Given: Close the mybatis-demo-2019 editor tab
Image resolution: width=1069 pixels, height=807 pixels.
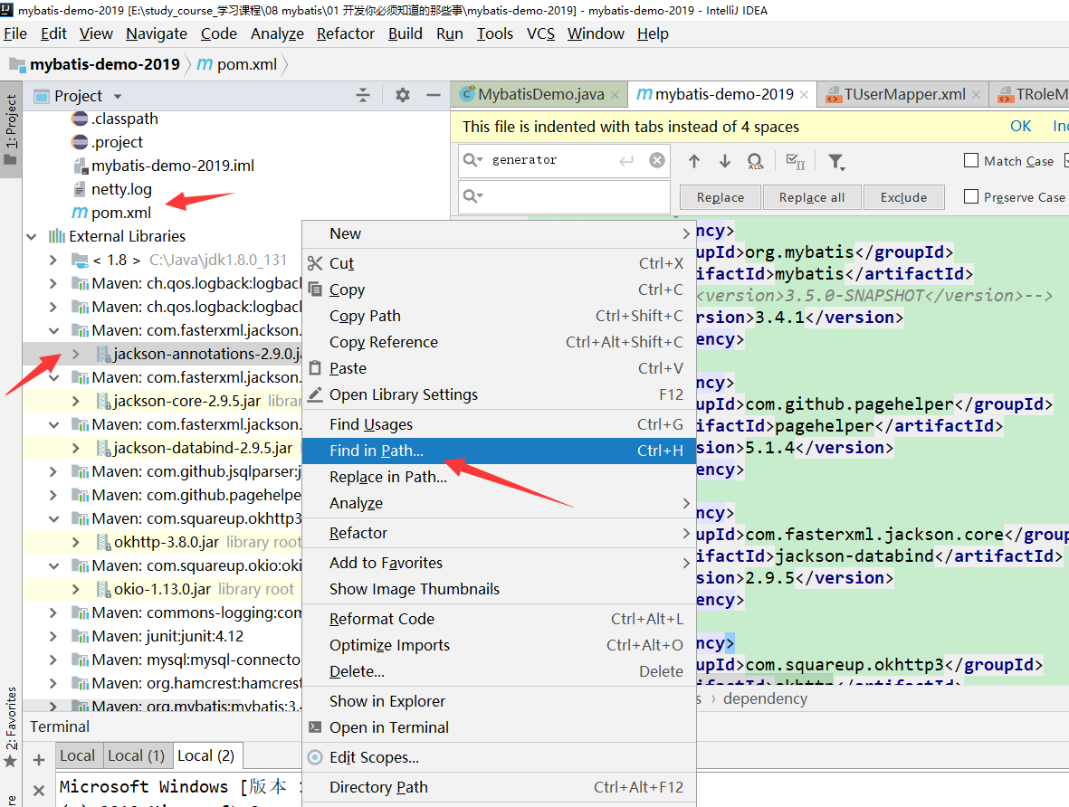Looking at the screenshot, I should [x=804, y=95].
